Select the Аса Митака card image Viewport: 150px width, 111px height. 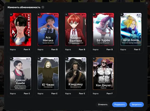[x=48, y=29]
